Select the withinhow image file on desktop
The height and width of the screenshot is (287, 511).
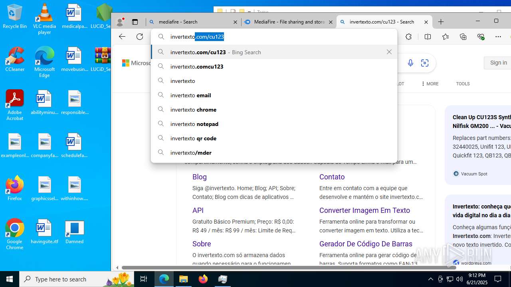pos(74,189)
